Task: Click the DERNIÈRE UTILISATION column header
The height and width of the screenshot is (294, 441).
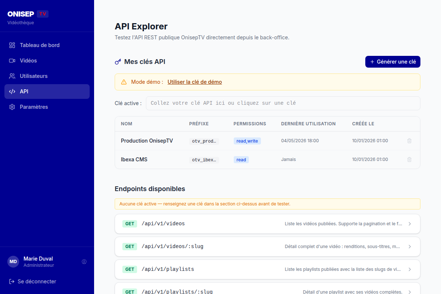Action: click(x=308, y=124)
